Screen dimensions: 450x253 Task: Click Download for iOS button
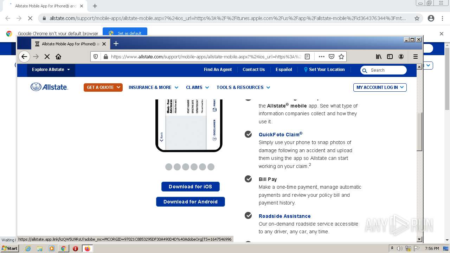pyautogui.click(x=191, y=187)
